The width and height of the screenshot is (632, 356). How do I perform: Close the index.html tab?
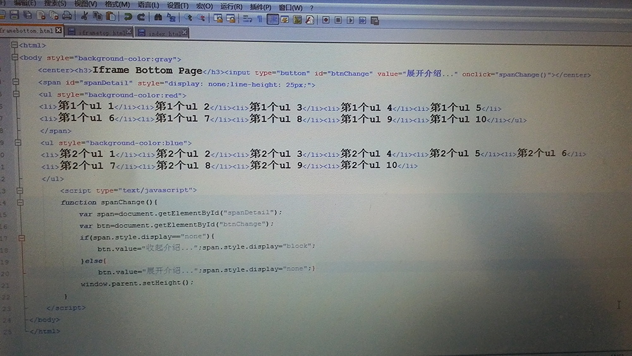coord(185,32)
